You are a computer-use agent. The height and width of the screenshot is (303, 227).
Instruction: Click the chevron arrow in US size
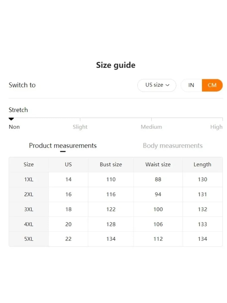(x=167, y=85)
